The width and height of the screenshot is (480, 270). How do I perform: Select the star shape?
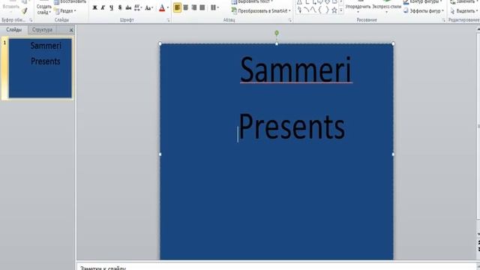coord(334,10)
